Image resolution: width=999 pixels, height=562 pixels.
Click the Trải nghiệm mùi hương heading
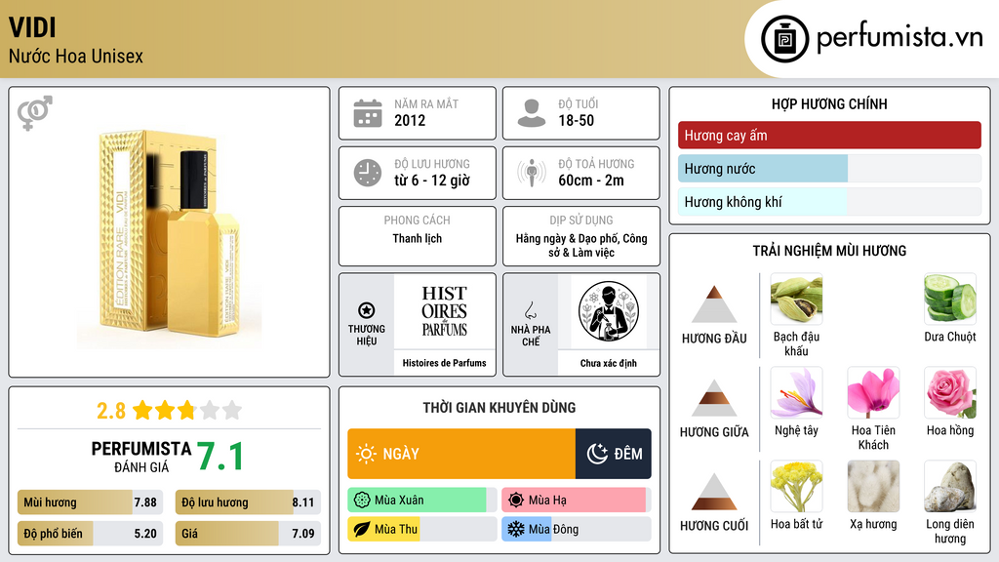pyautogui.click(x=829, y=251)
